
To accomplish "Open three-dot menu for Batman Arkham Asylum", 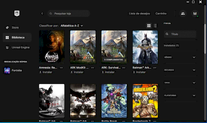I will click(x=155, y=68).
